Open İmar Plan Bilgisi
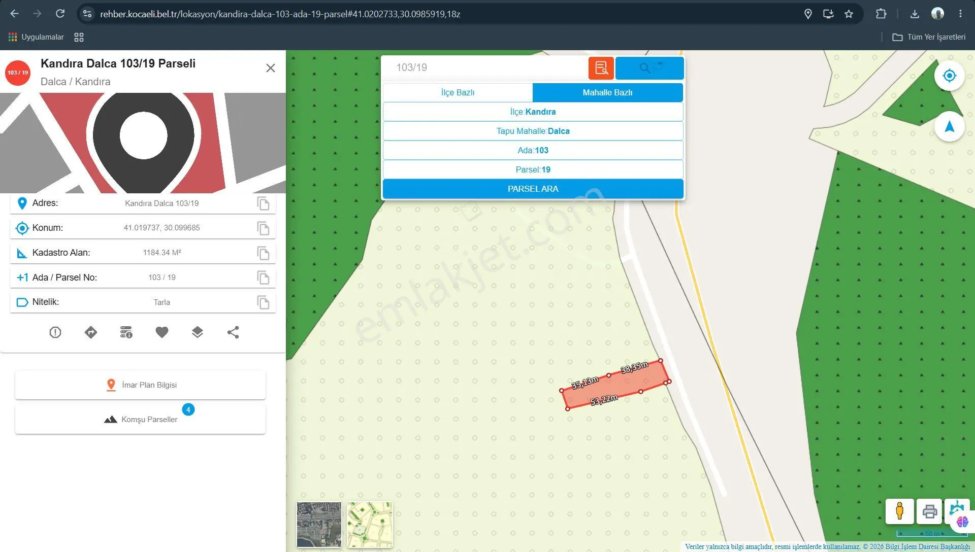The width and height of the screenshot is (975, 552). [140, 385]
